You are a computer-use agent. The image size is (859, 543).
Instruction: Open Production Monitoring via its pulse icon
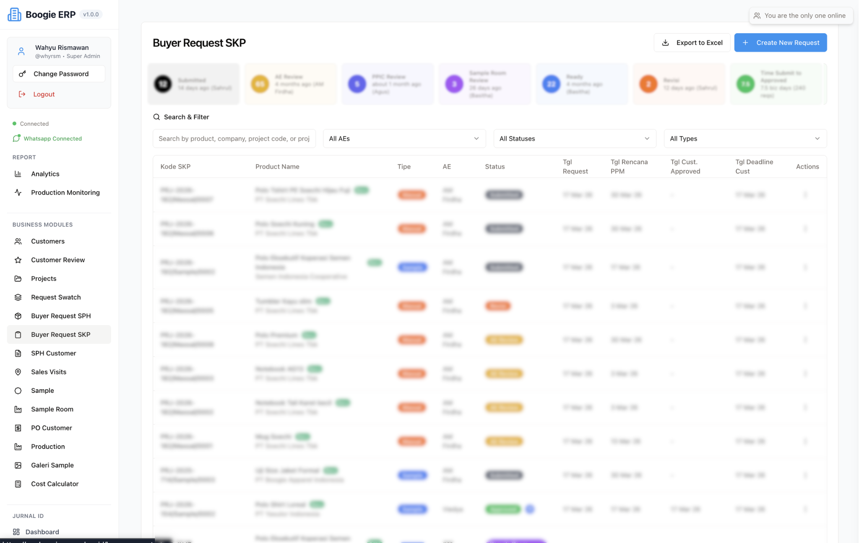tap(18, 192)
